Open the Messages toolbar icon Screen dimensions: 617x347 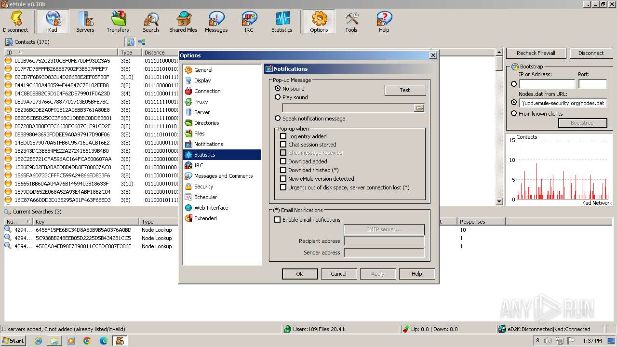tap(216, 22)
